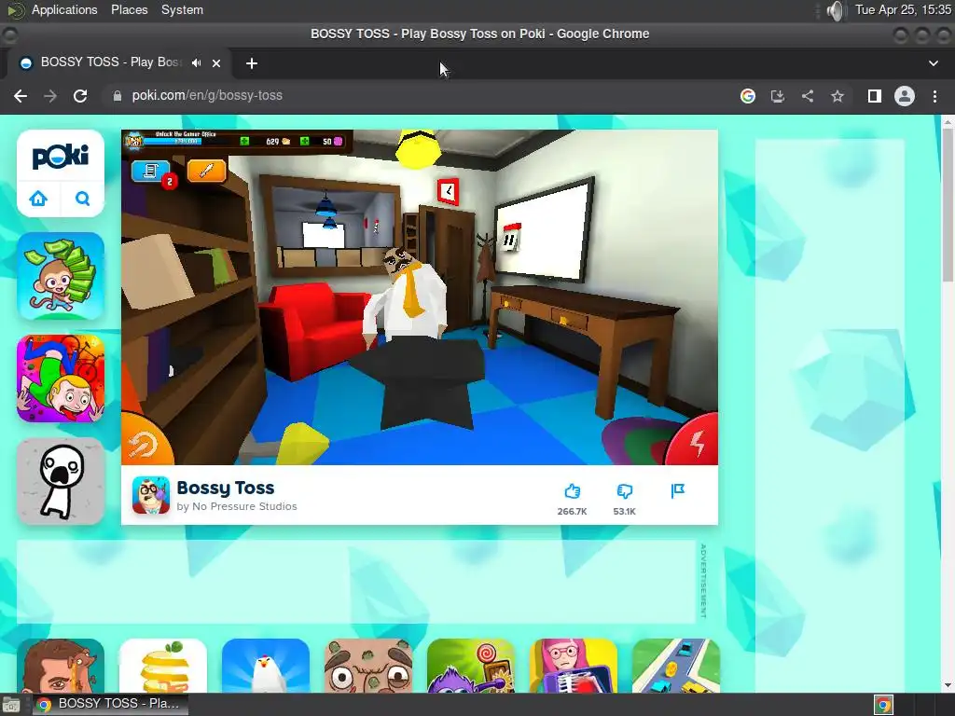Toggle the Chrome side panel
Viewport: 955px width, 716px height.
875,96
